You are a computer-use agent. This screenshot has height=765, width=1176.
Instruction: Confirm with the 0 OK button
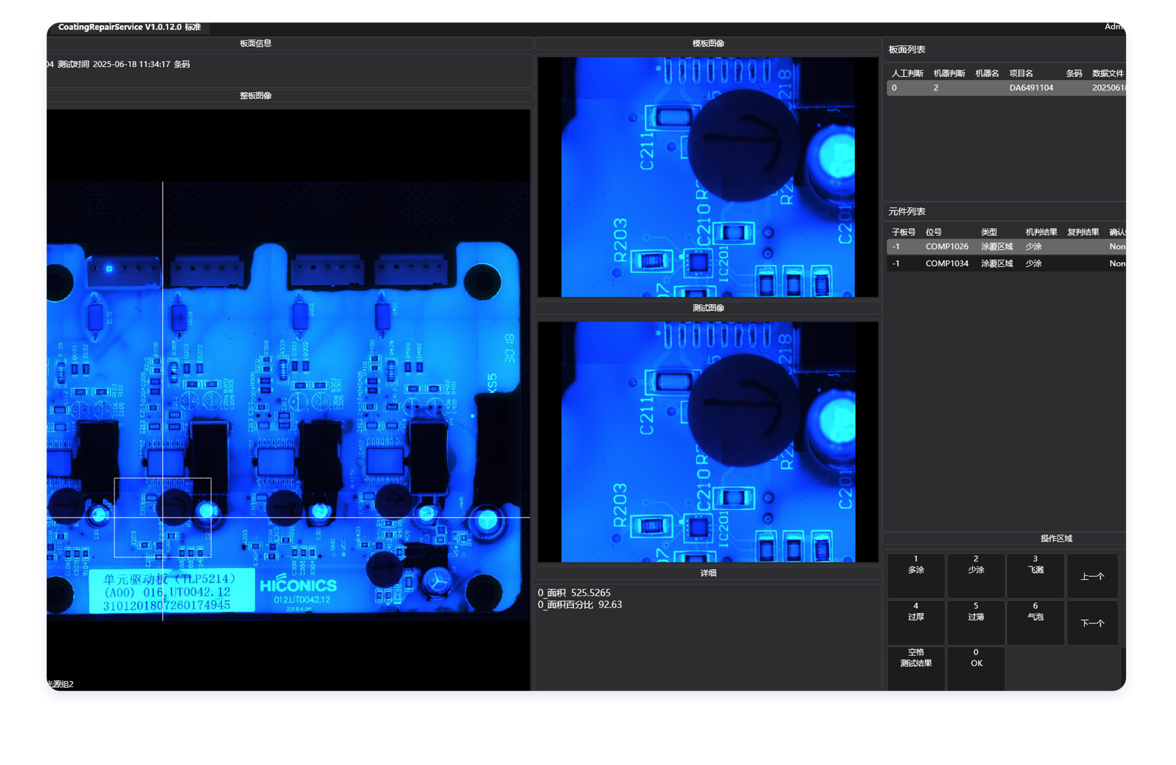click(976, 667)
